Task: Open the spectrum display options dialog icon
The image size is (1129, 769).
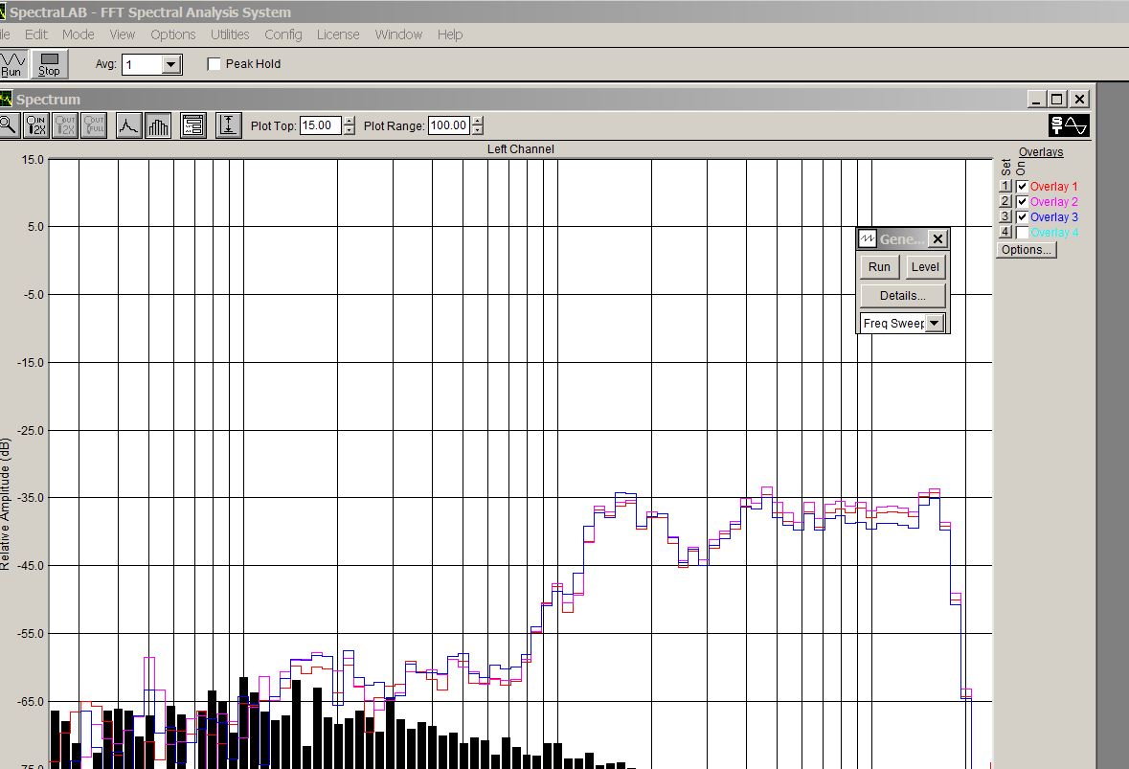Action: 193,125
